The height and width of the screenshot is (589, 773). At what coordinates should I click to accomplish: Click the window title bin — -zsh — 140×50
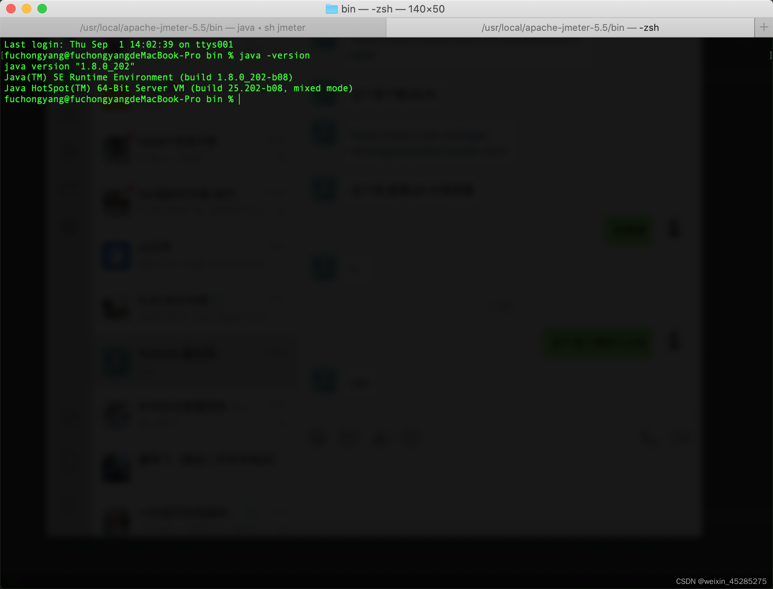(392, 9)
